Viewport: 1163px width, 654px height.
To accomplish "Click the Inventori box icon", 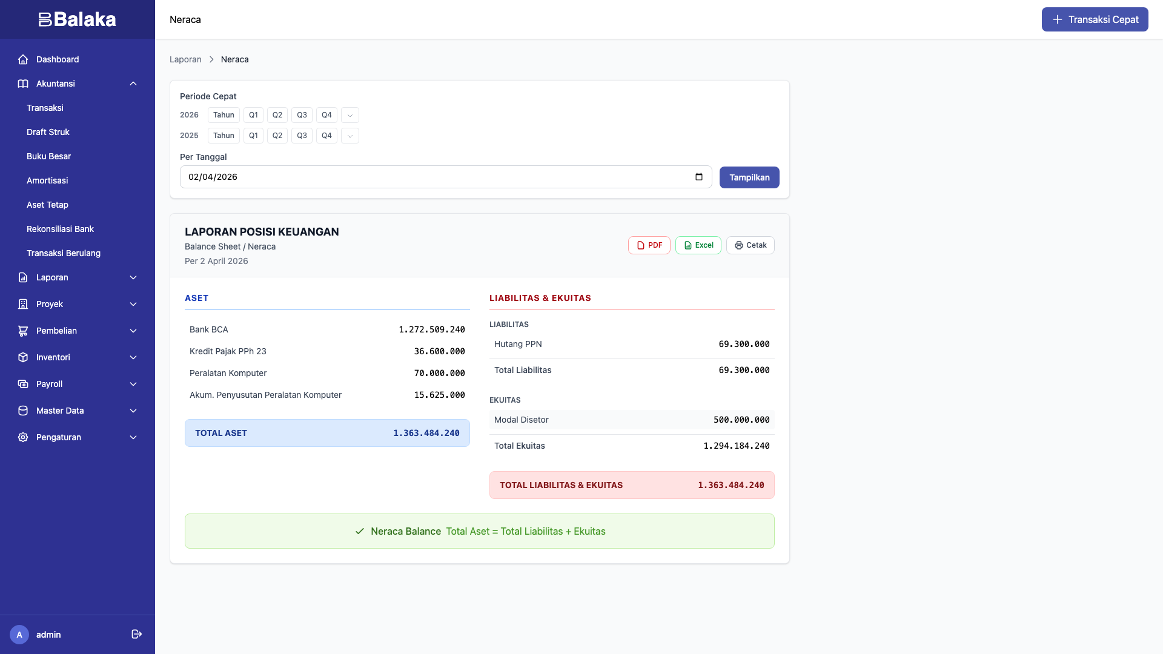I will pyautogui.click(x=23, y=357).
